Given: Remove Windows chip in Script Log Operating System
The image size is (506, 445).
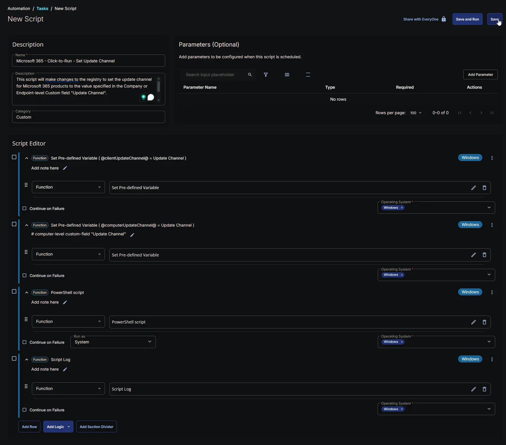Looking at the screenshot, I should [402, 409].
